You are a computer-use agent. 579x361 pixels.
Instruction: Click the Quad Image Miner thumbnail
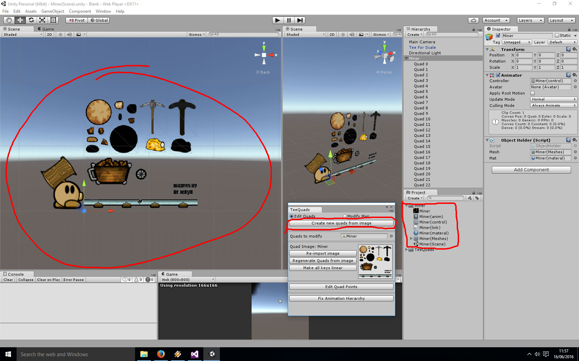tap(375, 261)
